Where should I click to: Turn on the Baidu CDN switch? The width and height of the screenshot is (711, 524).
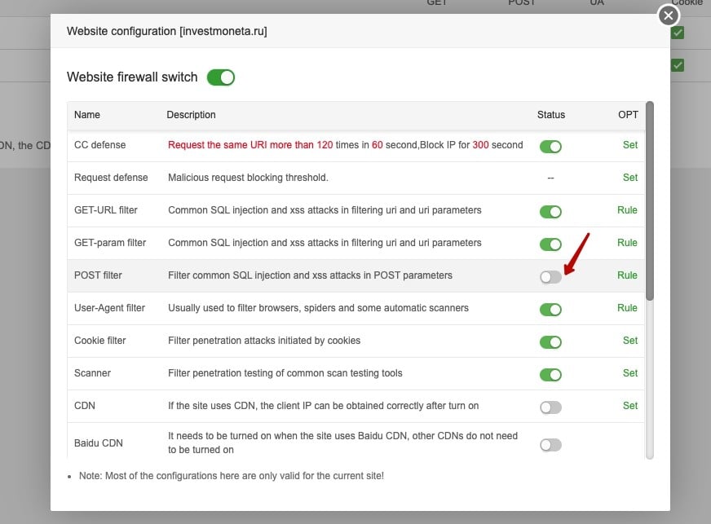click(550, 445)
